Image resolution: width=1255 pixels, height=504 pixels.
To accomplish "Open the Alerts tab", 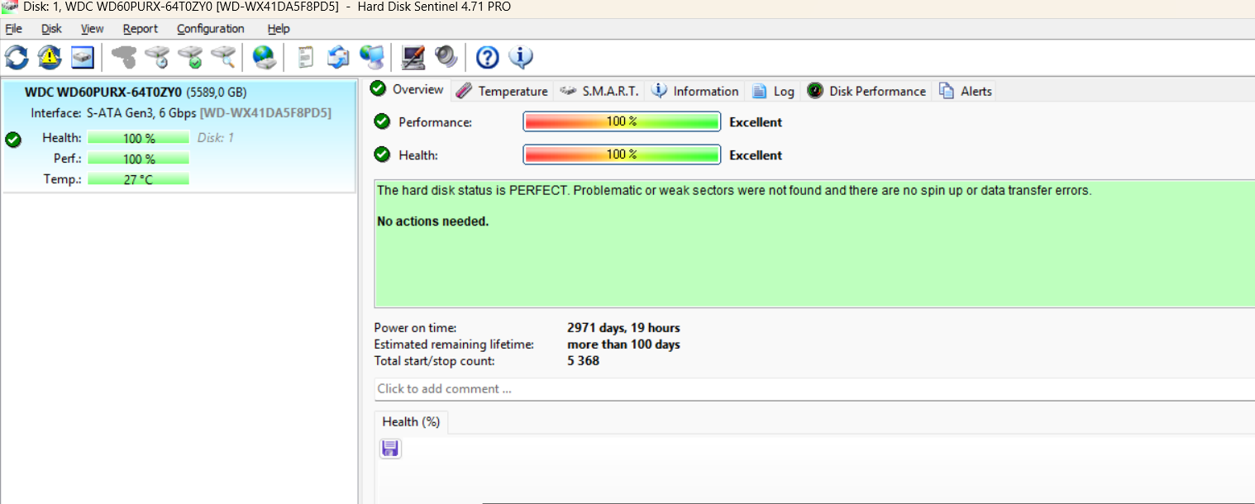I will (x=965, y=91).
